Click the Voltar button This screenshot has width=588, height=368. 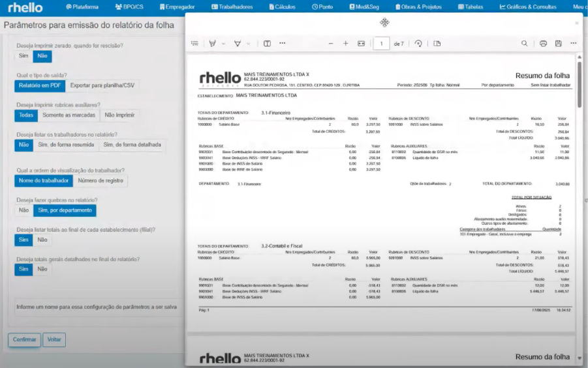[x=54, y=339]
